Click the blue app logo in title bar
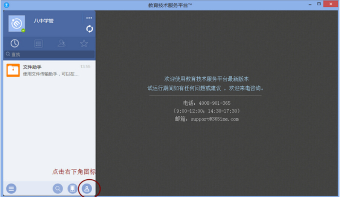The width and height of the screenshot is (340, 197). click(6, 5)
